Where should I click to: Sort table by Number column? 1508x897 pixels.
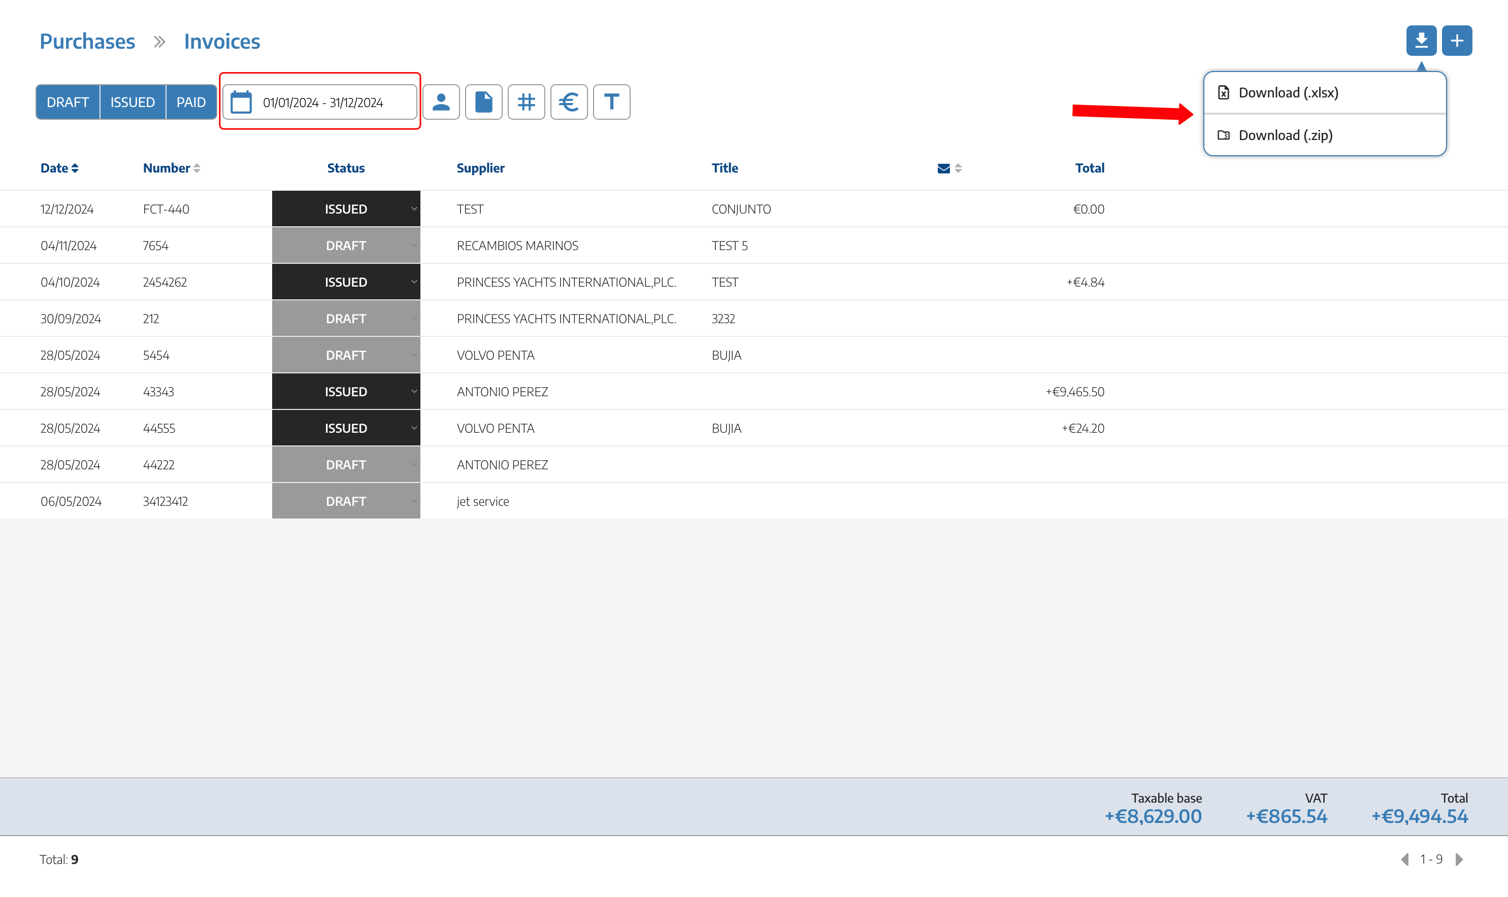(x=171, y=168)
